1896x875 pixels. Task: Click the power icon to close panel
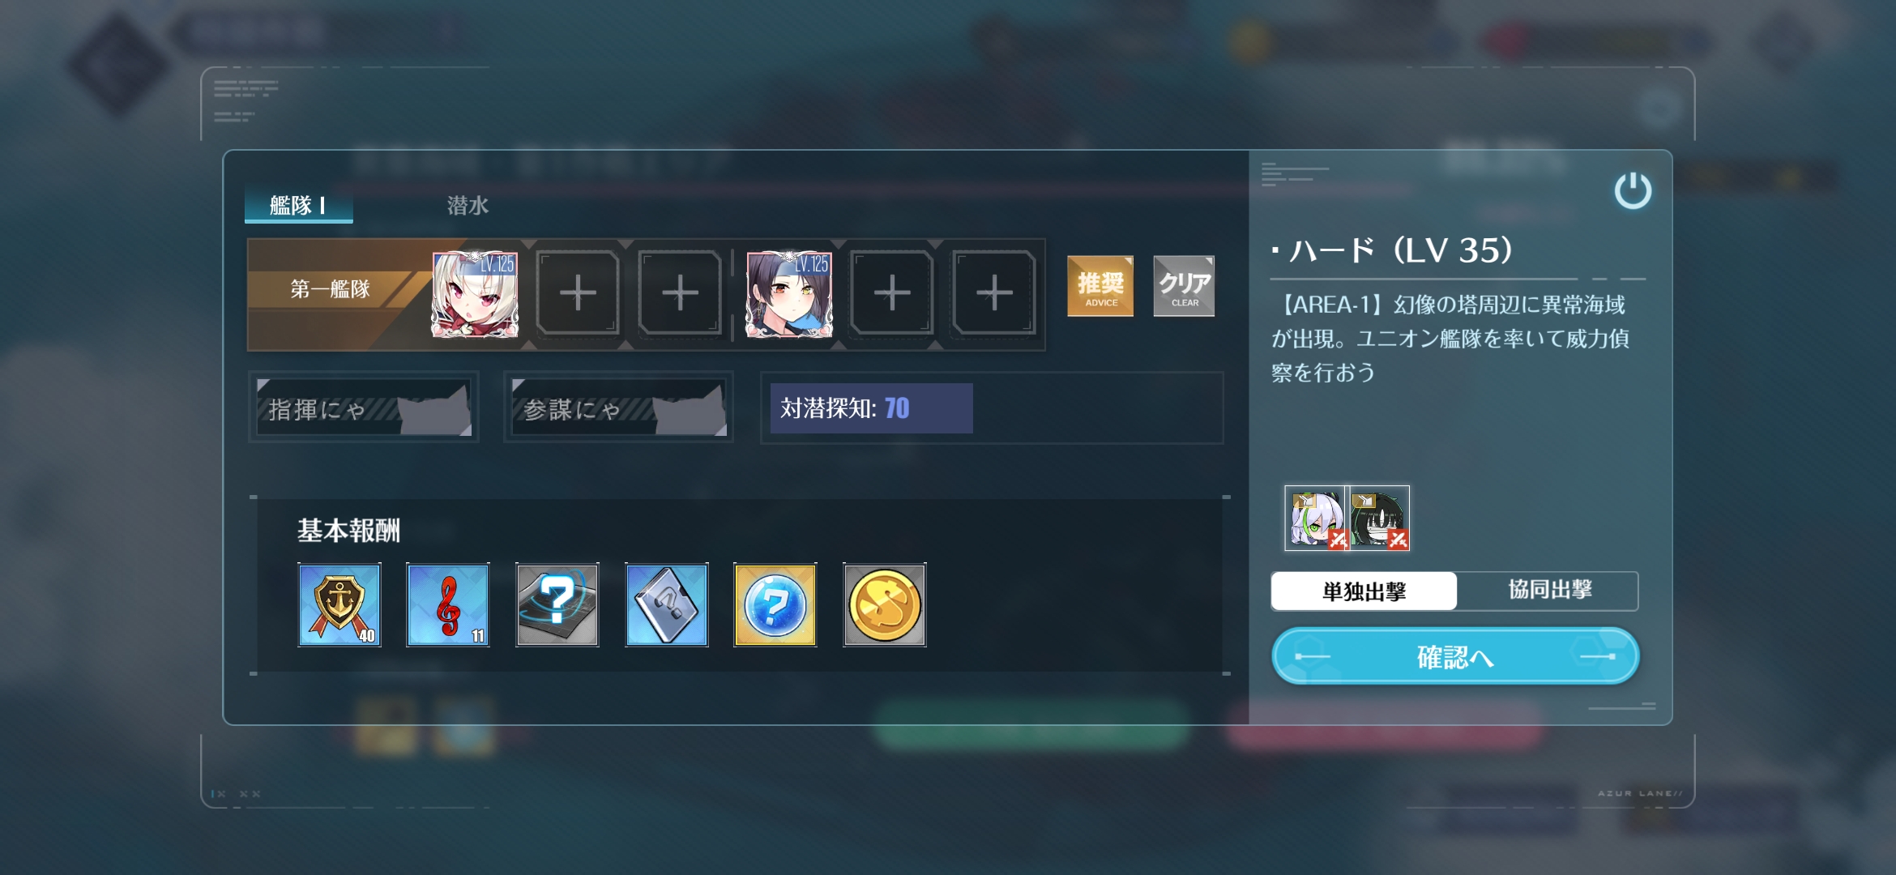coord(1632,191)
